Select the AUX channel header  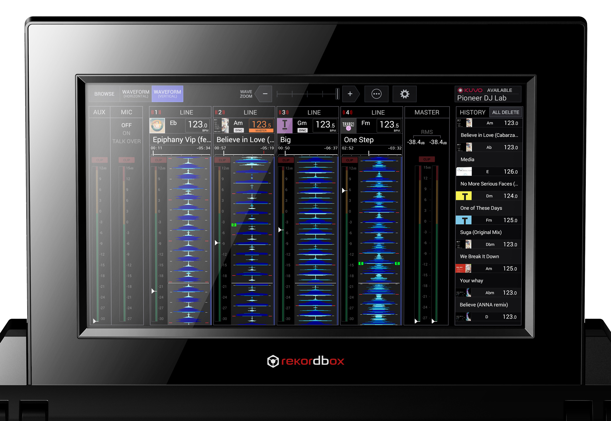pyautogui.click(x=99, y=112)
